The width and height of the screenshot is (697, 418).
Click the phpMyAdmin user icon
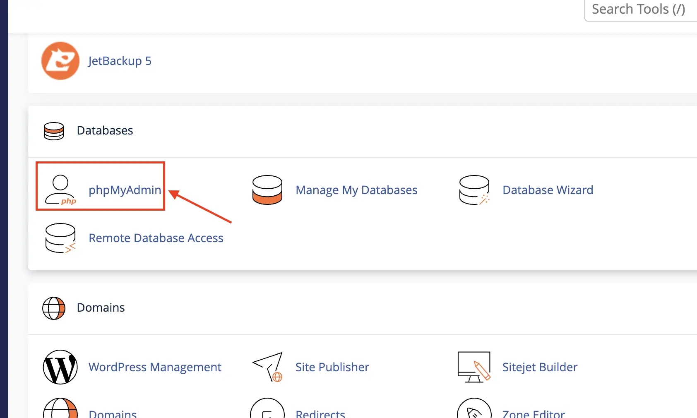click(x=60, y=190)
